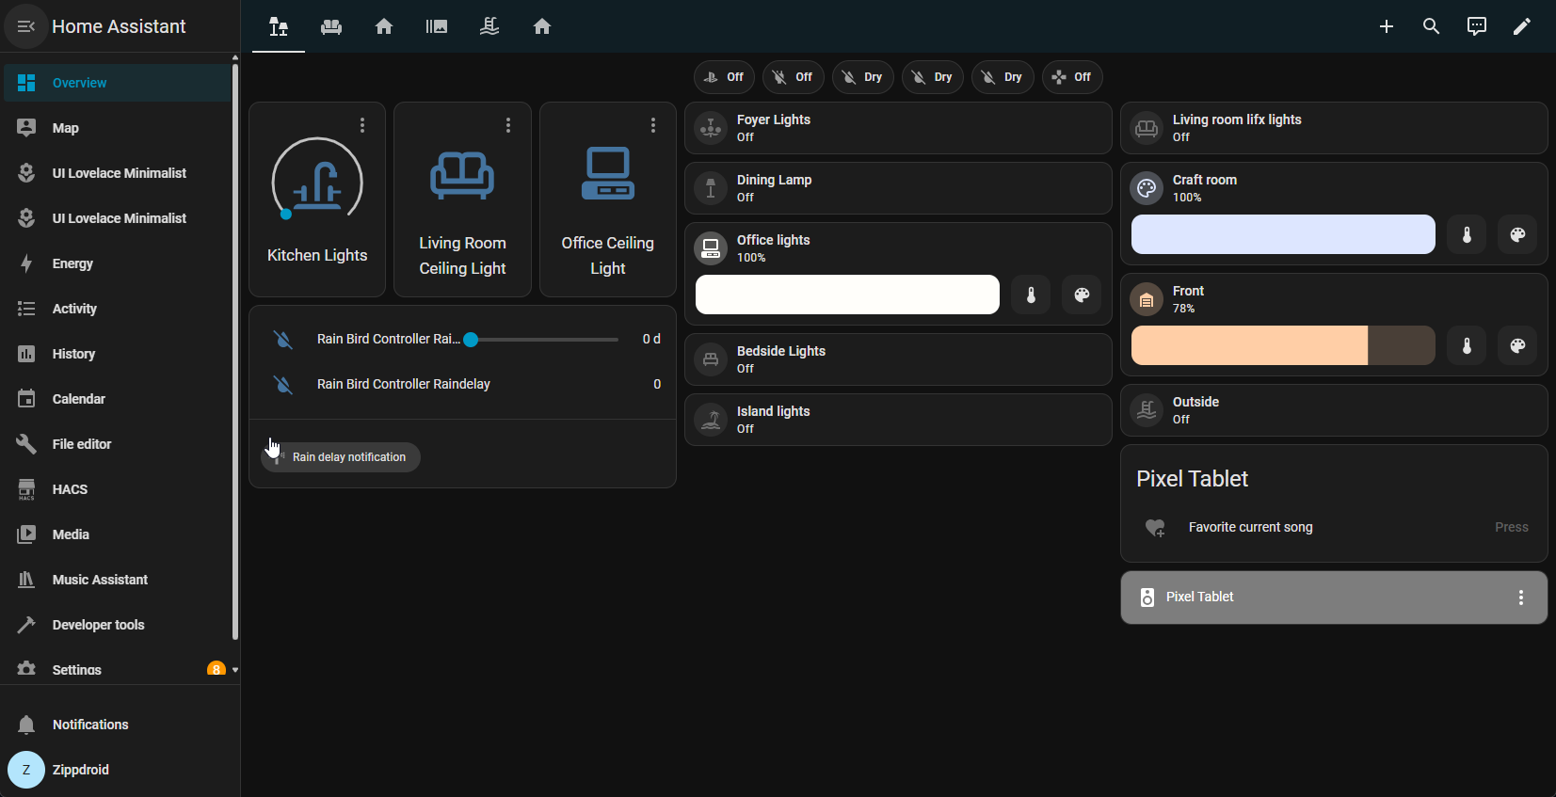This screenshot has height=797, width=1556.
Task: Open the Zippdroid user profile
Action: pos(80,770)
